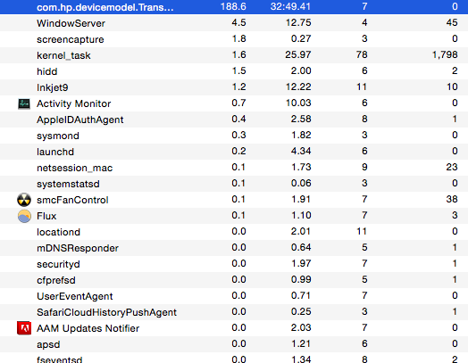
Task: Click netsession_mac's 1.73 CPU time
Action: point(301,167)
